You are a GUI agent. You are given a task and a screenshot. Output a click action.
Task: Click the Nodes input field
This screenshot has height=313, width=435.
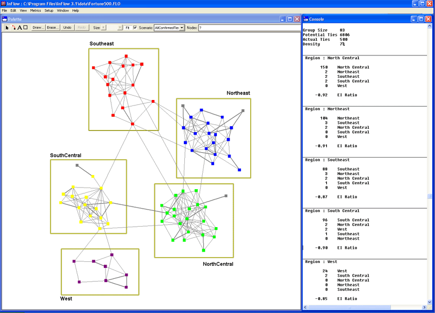(249, 28)
